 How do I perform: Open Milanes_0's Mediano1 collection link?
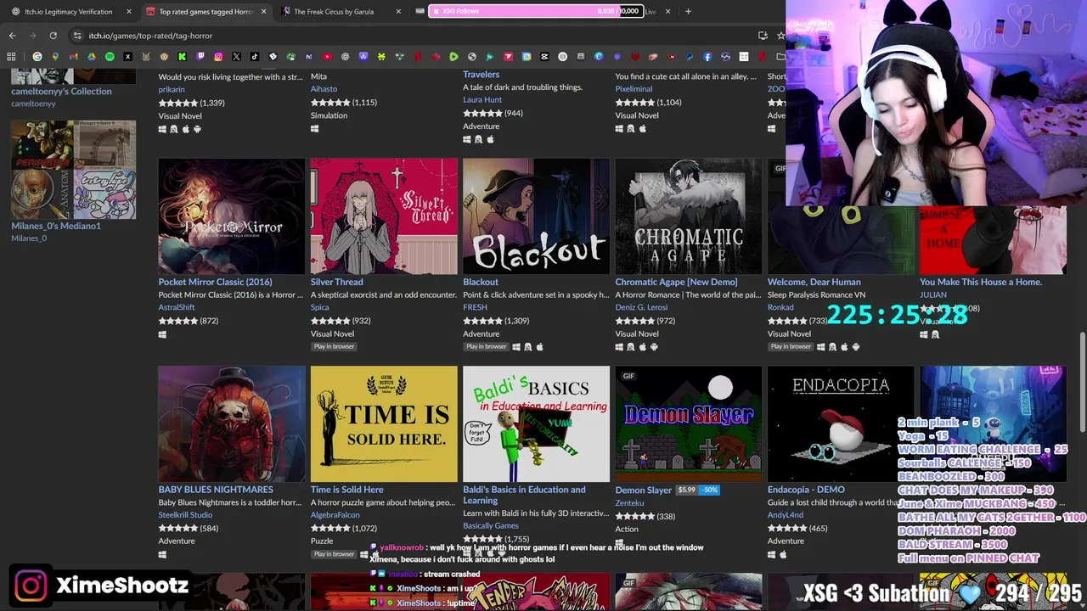tap(56, 226)
